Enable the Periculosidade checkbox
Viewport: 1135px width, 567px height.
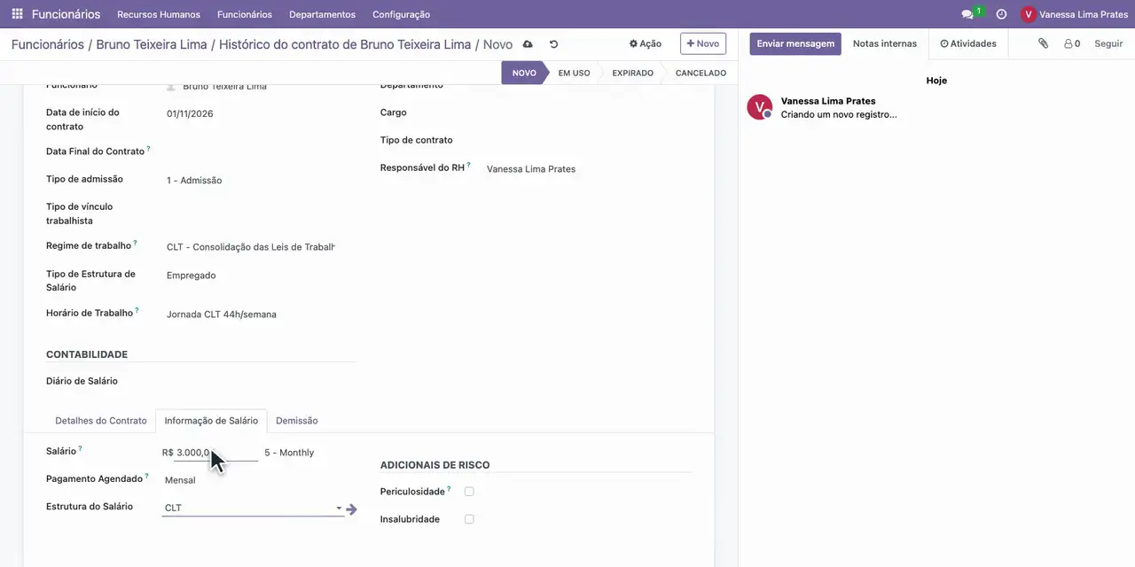click(469, 492)
